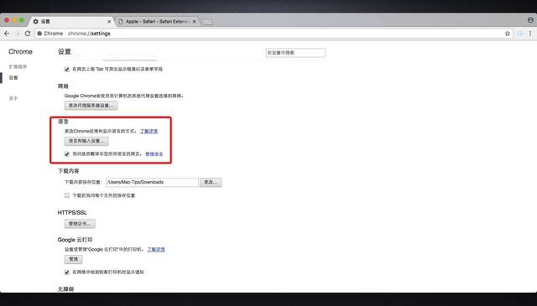The height and width of the screenshot is (306, 537).
Task: Open the 了解详情 link under Google 云打印
Action: [x=156, y=250]
